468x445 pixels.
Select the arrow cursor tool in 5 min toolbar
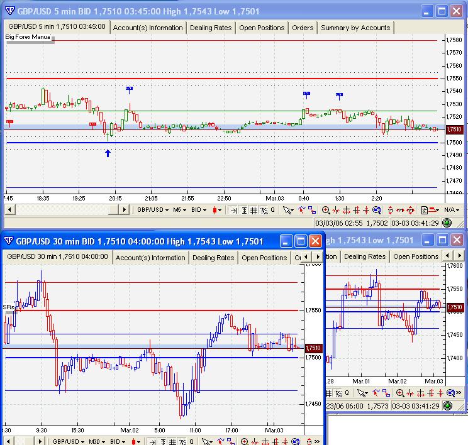tap(287, 210)
